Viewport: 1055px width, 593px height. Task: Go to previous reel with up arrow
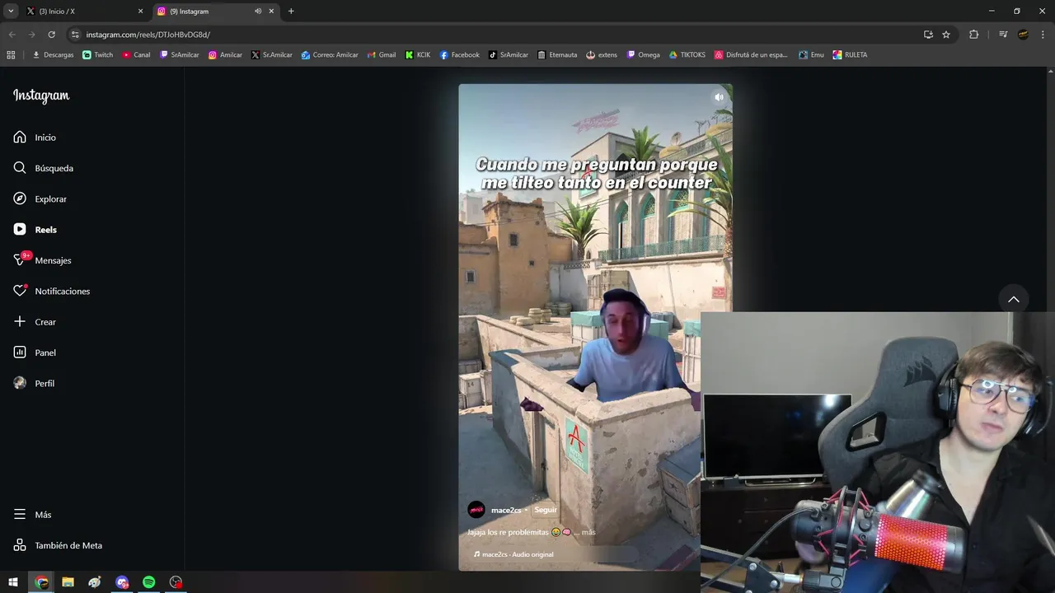tap(1014, 299)
